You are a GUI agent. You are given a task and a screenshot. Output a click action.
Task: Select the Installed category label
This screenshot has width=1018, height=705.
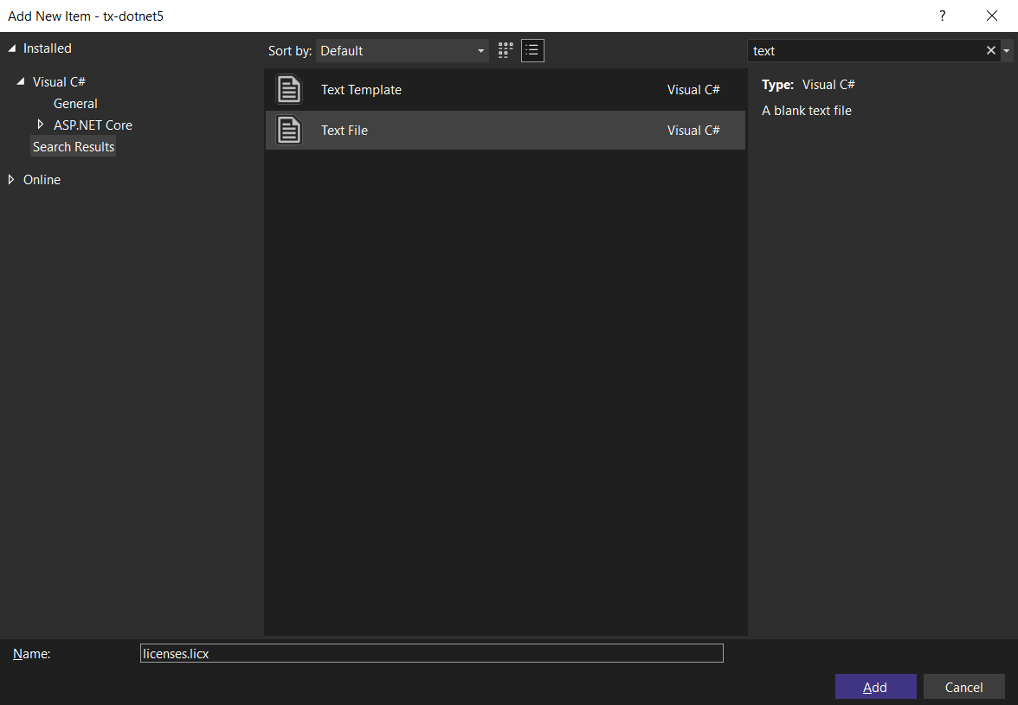[x=48, y=48]
